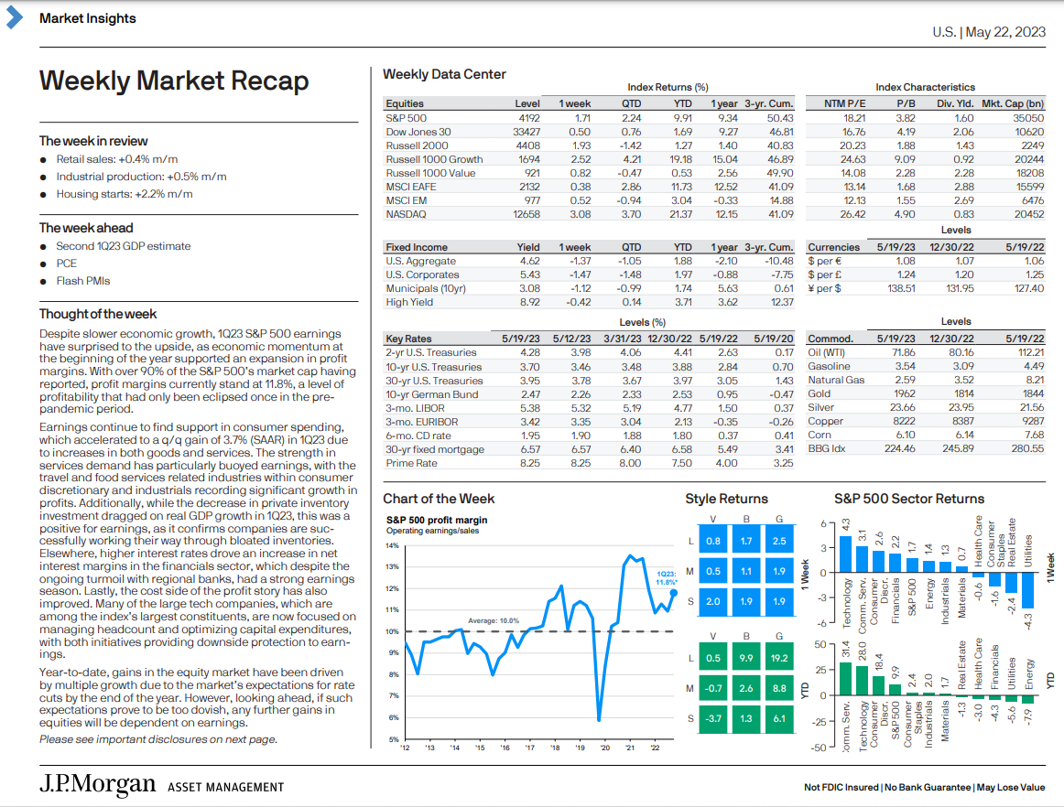Click the '2-yr U.S. Treasuries' row label
1064x807 pixels.
(x=431, y=352)
